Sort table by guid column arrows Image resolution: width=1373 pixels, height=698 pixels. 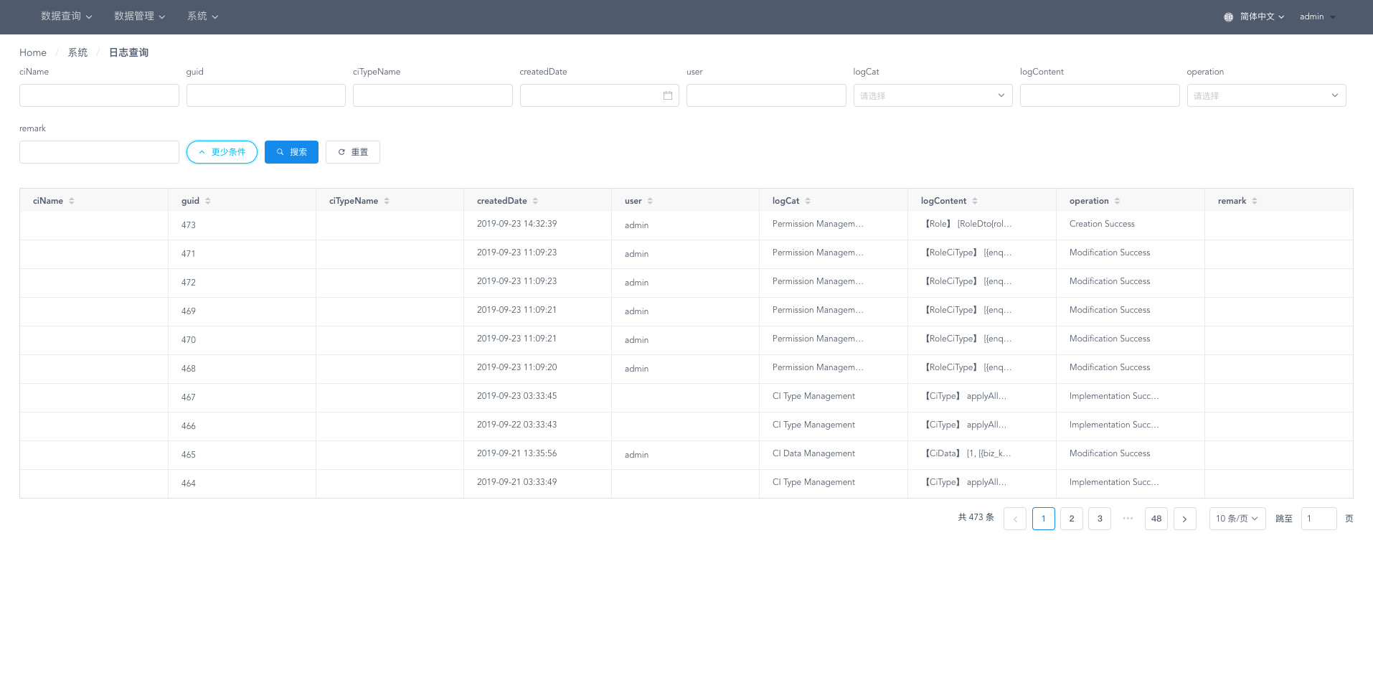tap(208, 201)
